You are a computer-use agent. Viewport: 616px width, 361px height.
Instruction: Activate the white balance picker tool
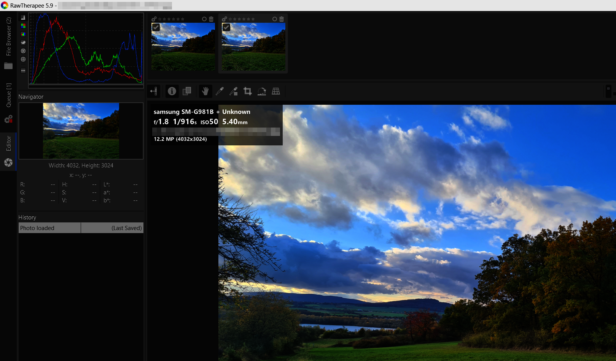pyautogui.click(x=220, y=91)
